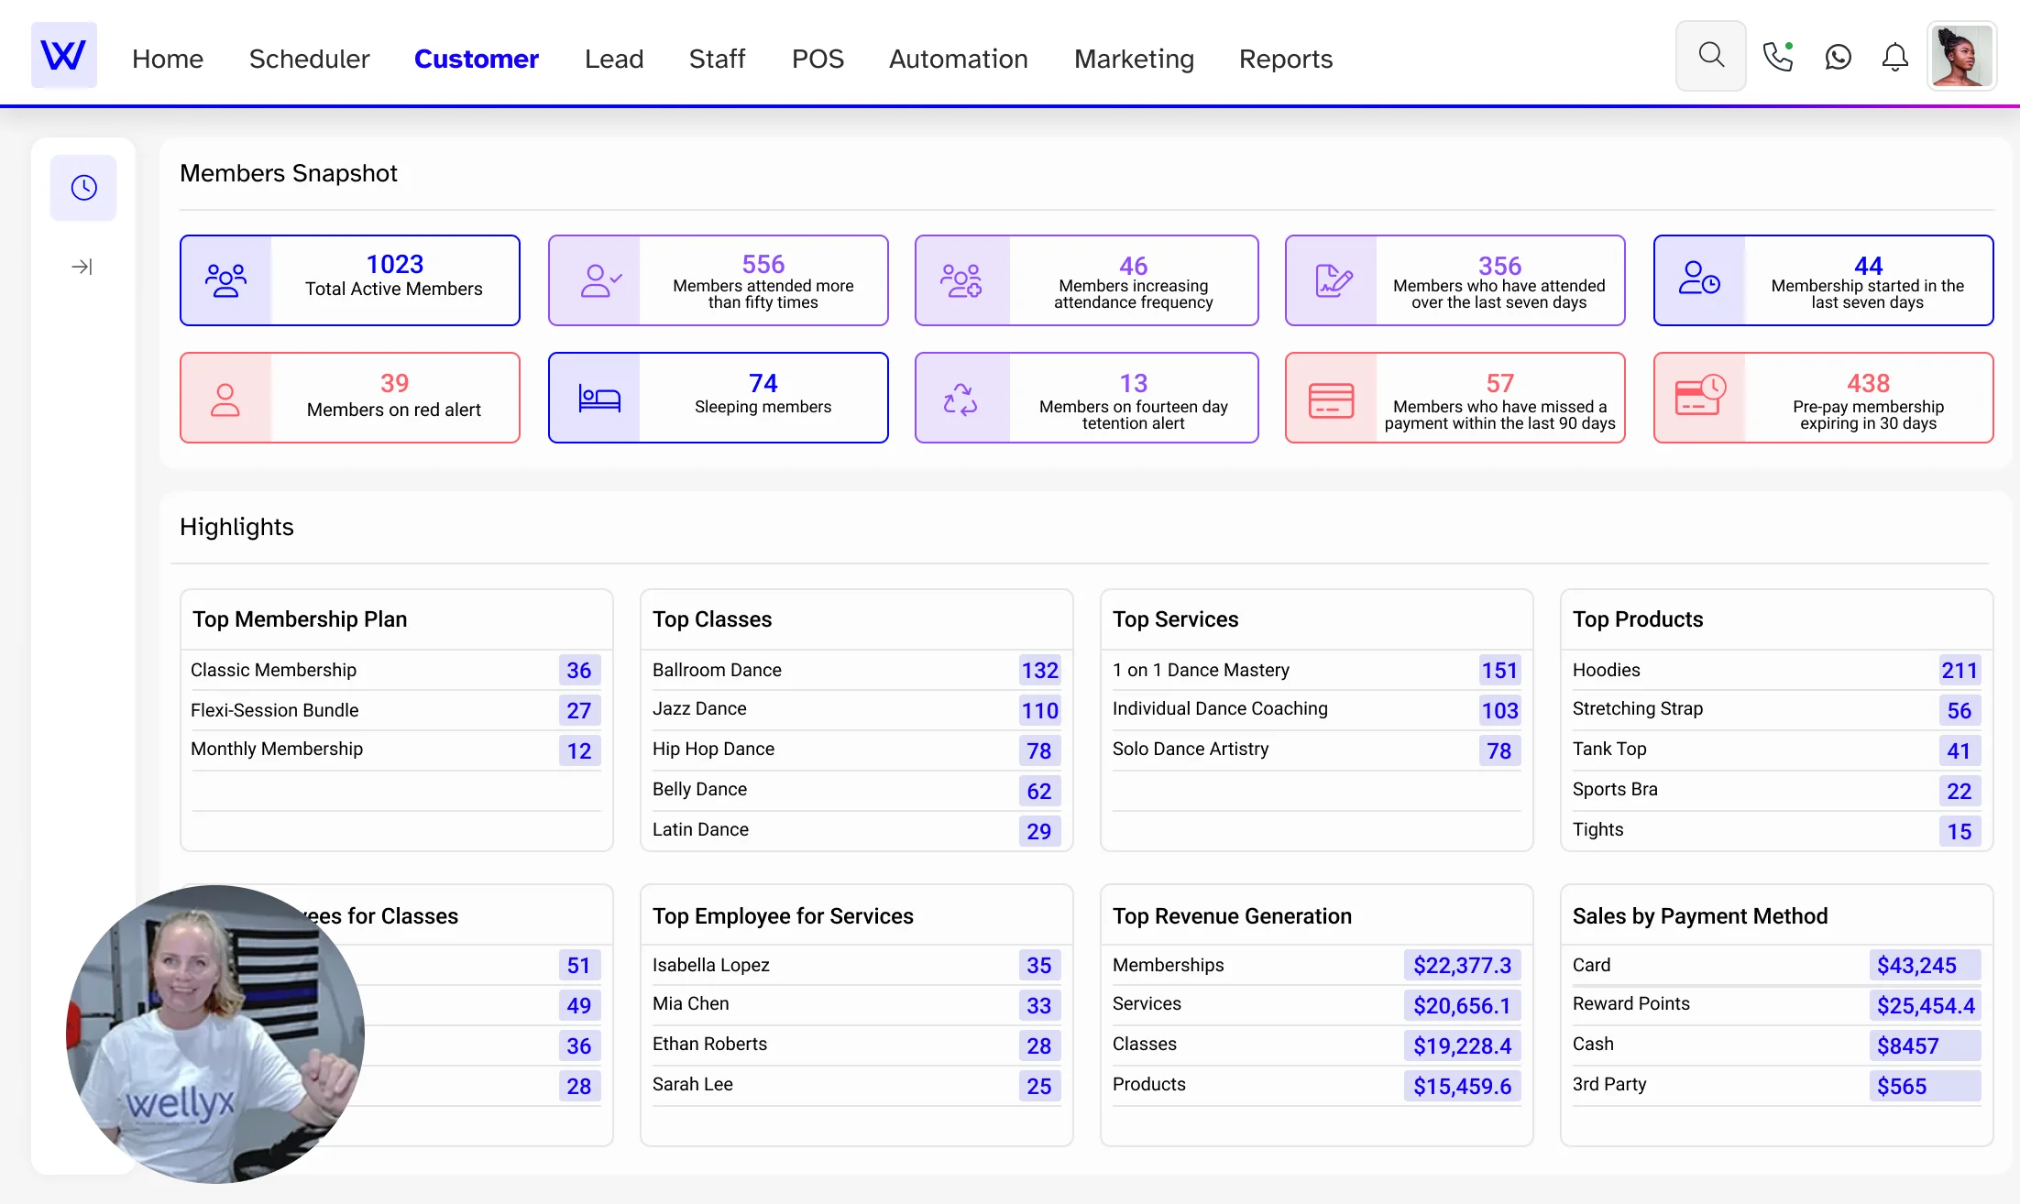This screenshot has height=1204, width=2020.
Task: Open the WhatsApp chat icon
Action: tap(1838, 57)
